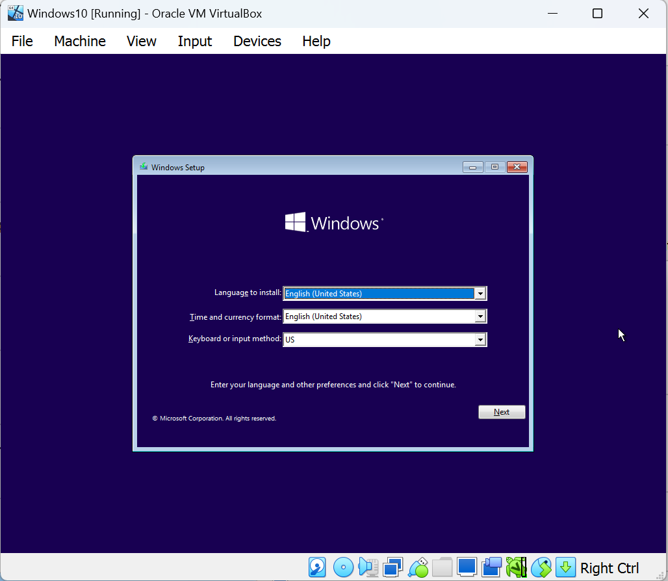Maximize the Windows Setup dialog
This screenshot has height=581, width=668.
[495, 167]
